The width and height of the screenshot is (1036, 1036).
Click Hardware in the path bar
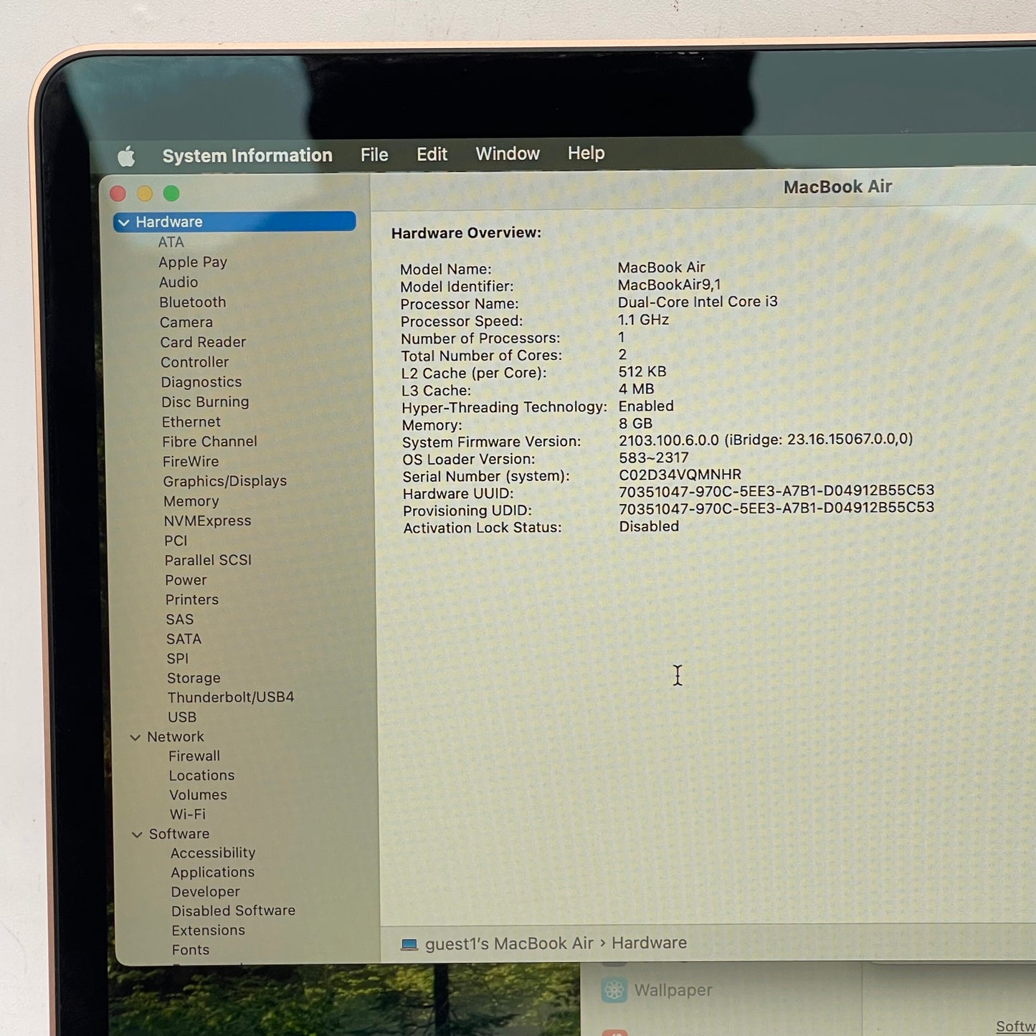tap(650, 943)
